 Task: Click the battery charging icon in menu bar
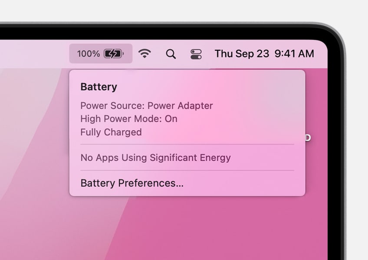tap(114, 54)
